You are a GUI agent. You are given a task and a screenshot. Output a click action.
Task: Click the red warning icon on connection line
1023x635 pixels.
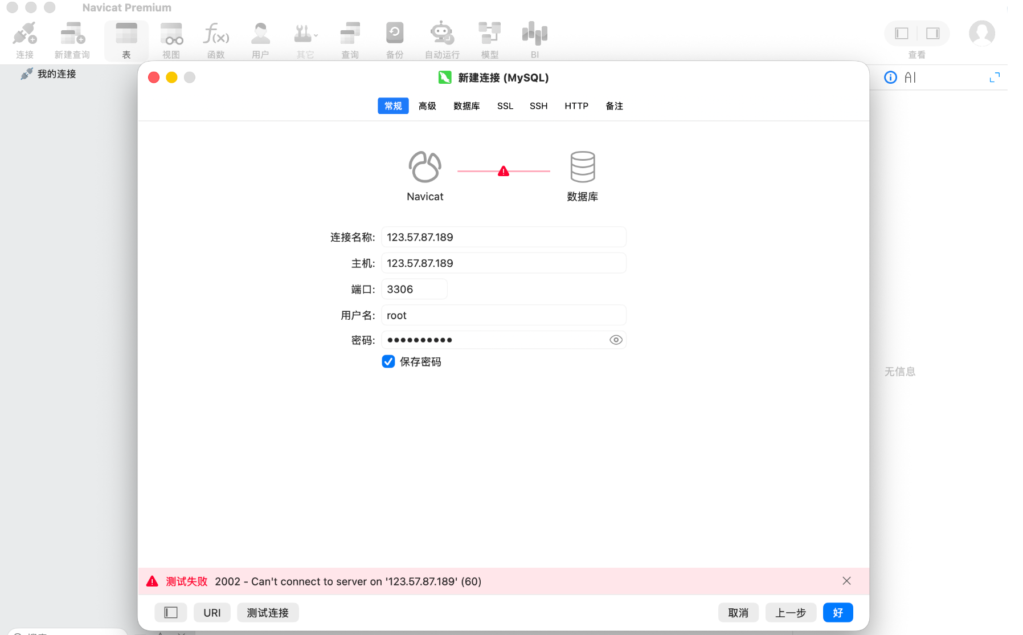click(x=504, y=171)
